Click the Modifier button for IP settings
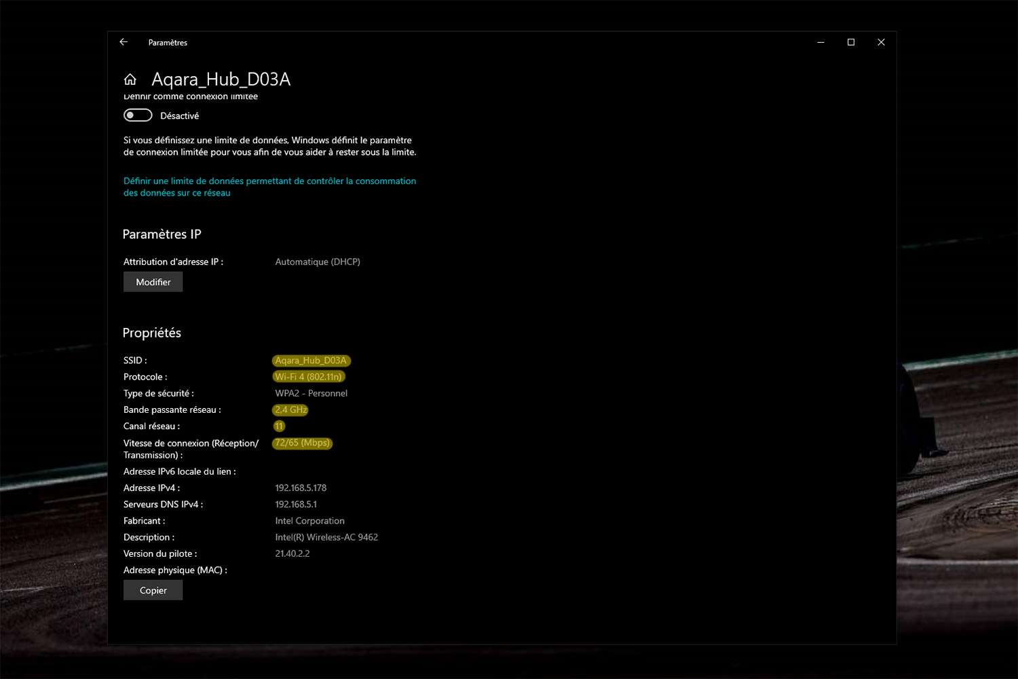The image size is (1018, 679). pyautogui.click(x=153, y=282)
